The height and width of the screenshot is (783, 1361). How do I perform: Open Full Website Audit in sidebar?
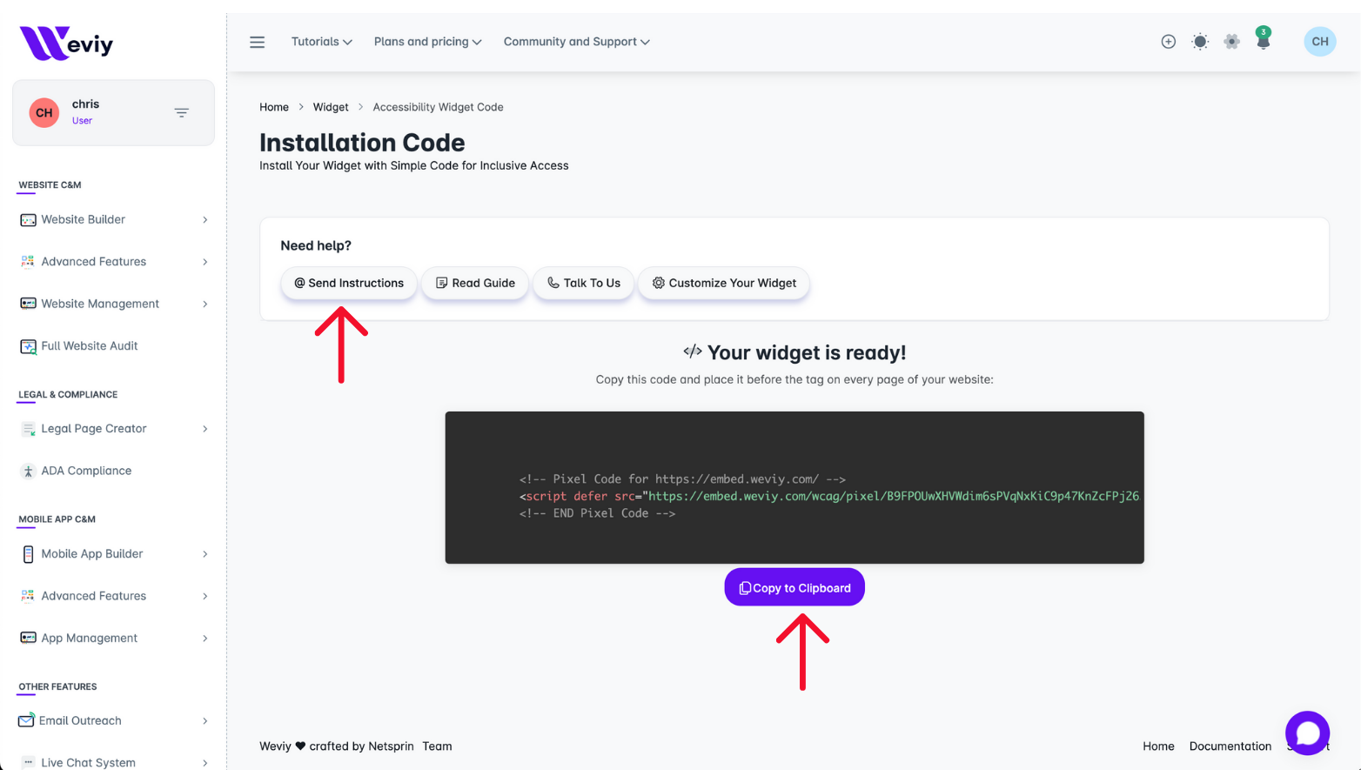[89, 346]
